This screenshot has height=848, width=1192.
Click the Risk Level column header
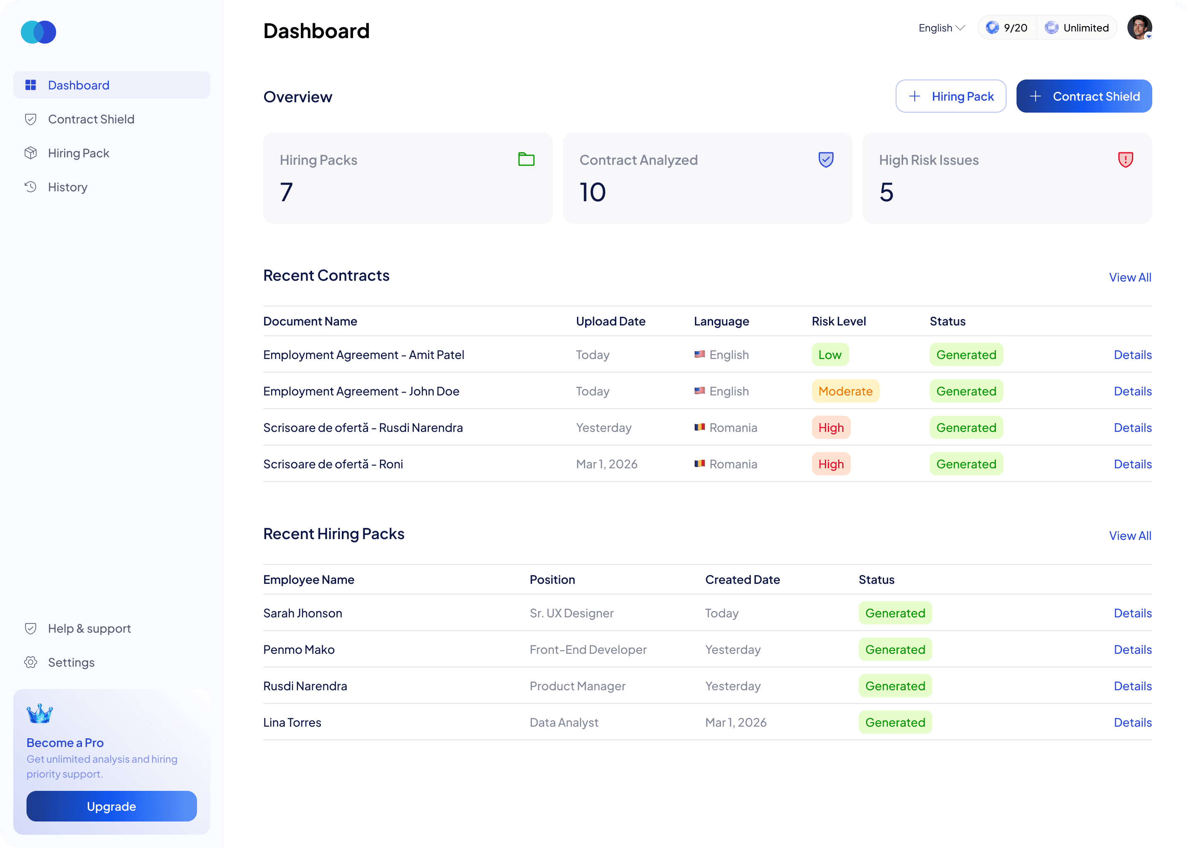point(839,321)
